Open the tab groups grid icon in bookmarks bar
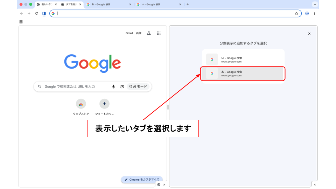336x189 pixels. coord(21,22)
